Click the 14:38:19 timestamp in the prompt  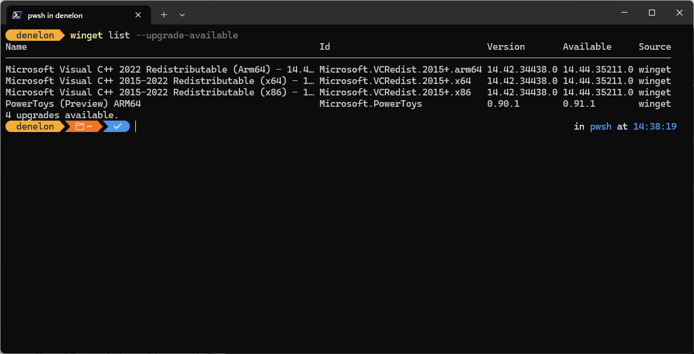click(654, 127)
